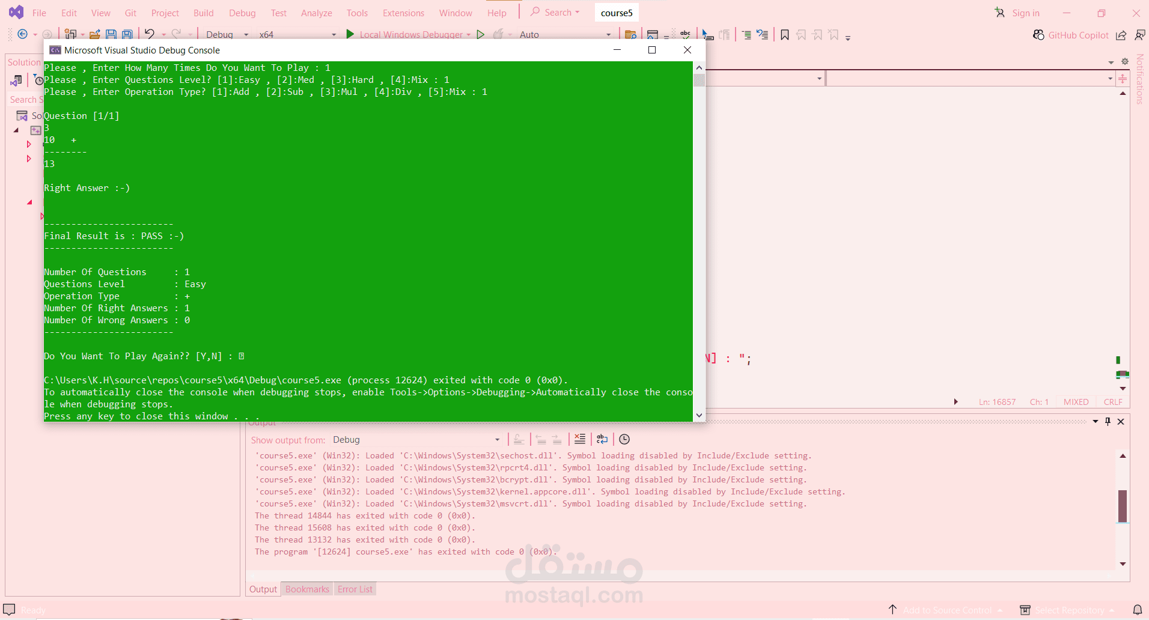The height and width of the screenshot is (620, 1149).
Task: Click the Save icon in toolbar
Action: pos(111,34)
